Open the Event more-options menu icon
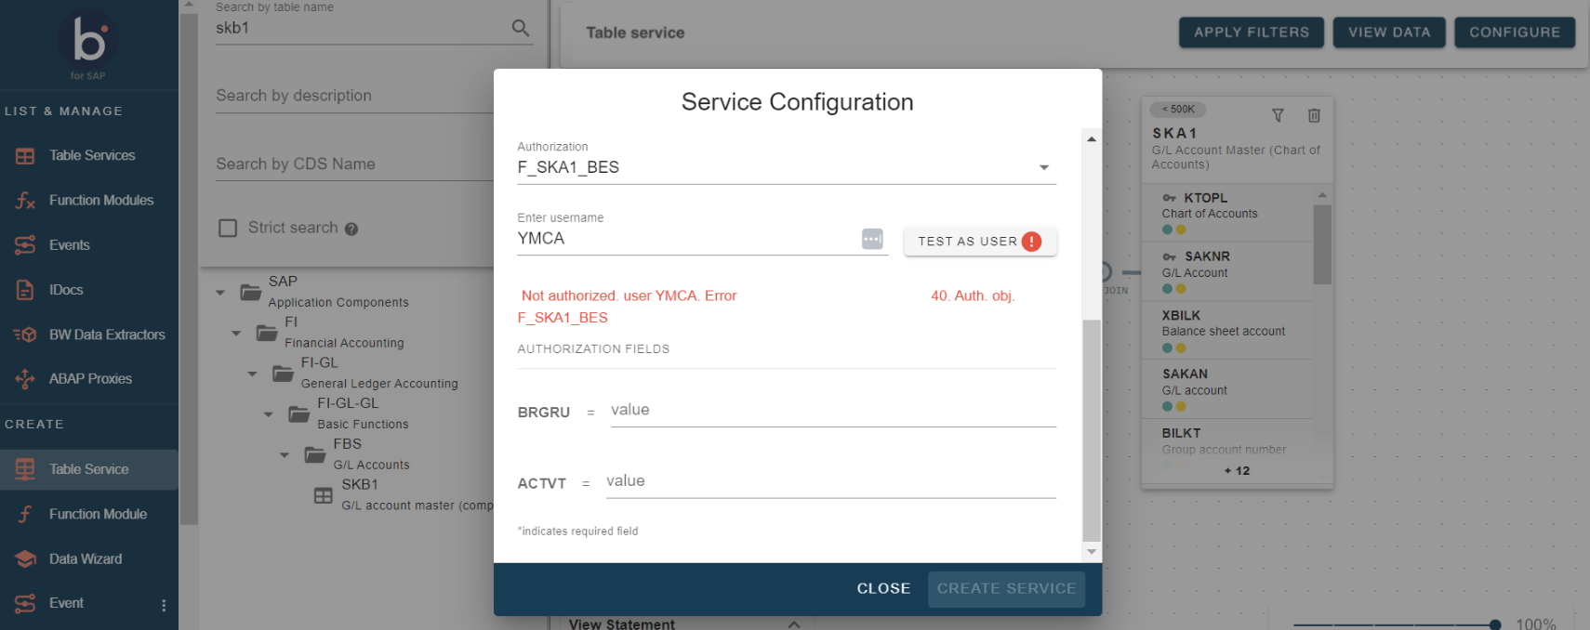Viewport: 1590px width, 630px height. (164, 605)
